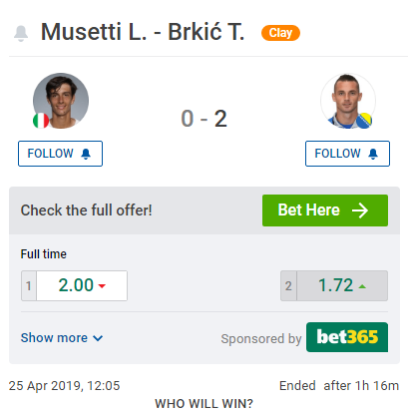Click the red down arrow next to 2.00
Viewport: 408px width, 414px height.
(102, 286)
